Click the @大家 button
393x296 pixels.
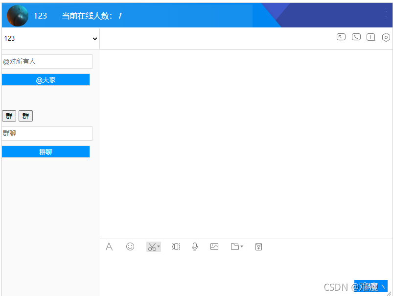(46, 79)
